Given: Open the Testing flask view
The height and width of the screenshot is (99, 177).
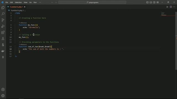Looking at the screenshot, I should 3,38.
